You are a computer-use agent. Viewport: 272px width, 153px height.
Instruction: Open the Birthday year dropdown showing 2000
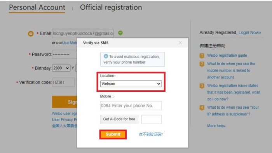[x=61, y=68]
